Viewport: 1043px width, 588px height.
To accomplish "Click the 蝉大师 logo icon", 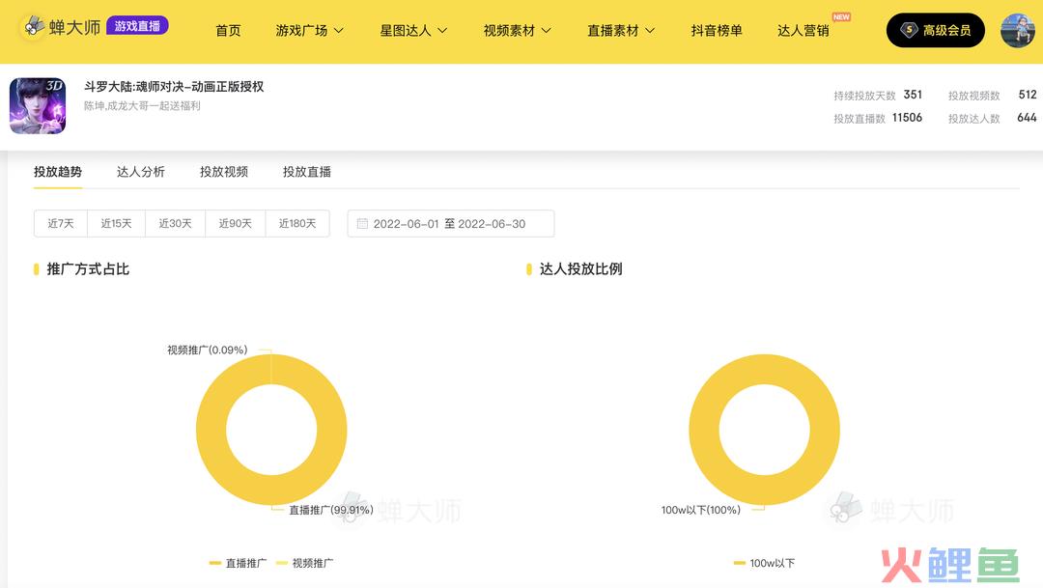I will coord(33,27).
